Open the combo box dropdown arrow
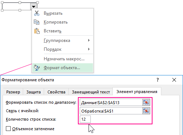This screenshot has width=183, height=135. pyautogui.click(x=33, y=7)
